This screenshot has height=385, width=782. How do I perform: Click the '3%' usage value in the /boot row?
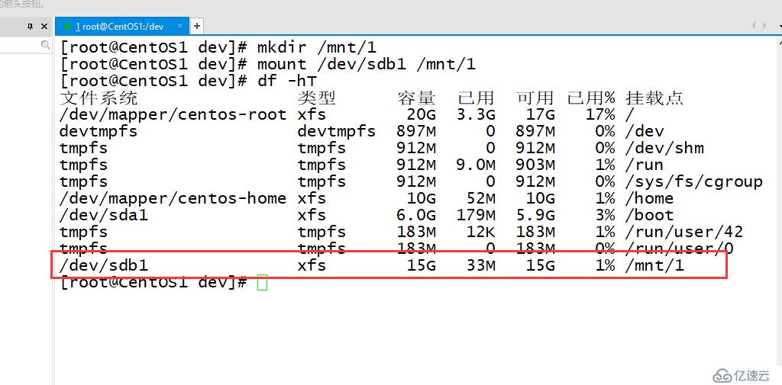[606, 215]
